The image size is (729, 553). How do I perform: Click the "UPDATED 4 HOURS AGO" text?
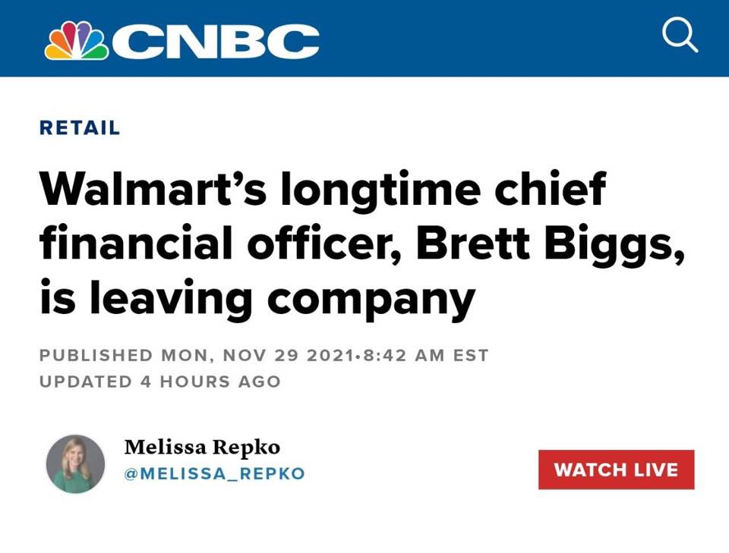coord(160,381)
